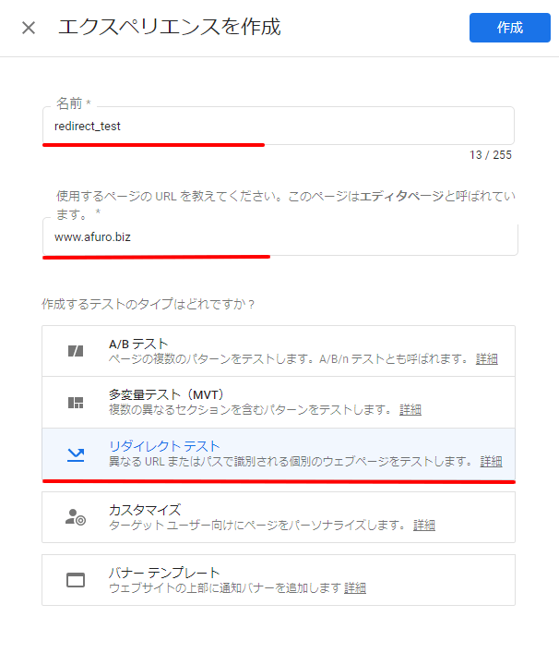Click the バナー テンプレート rectangle icon
The height and width of the screenshot is (665, 559).
(76, 580)
